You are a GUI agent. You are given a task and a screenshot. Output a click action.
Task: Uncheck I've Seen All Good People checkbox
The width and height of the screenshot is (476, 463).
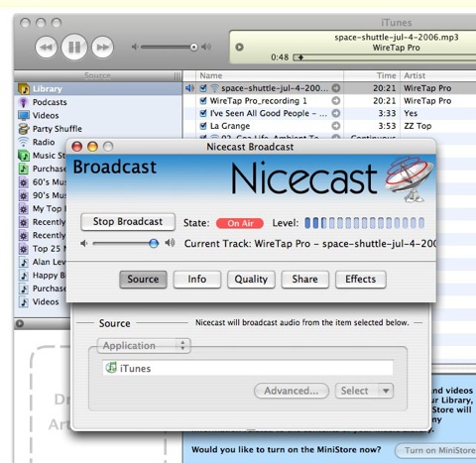pyautogui.click(x=203, y=113)
